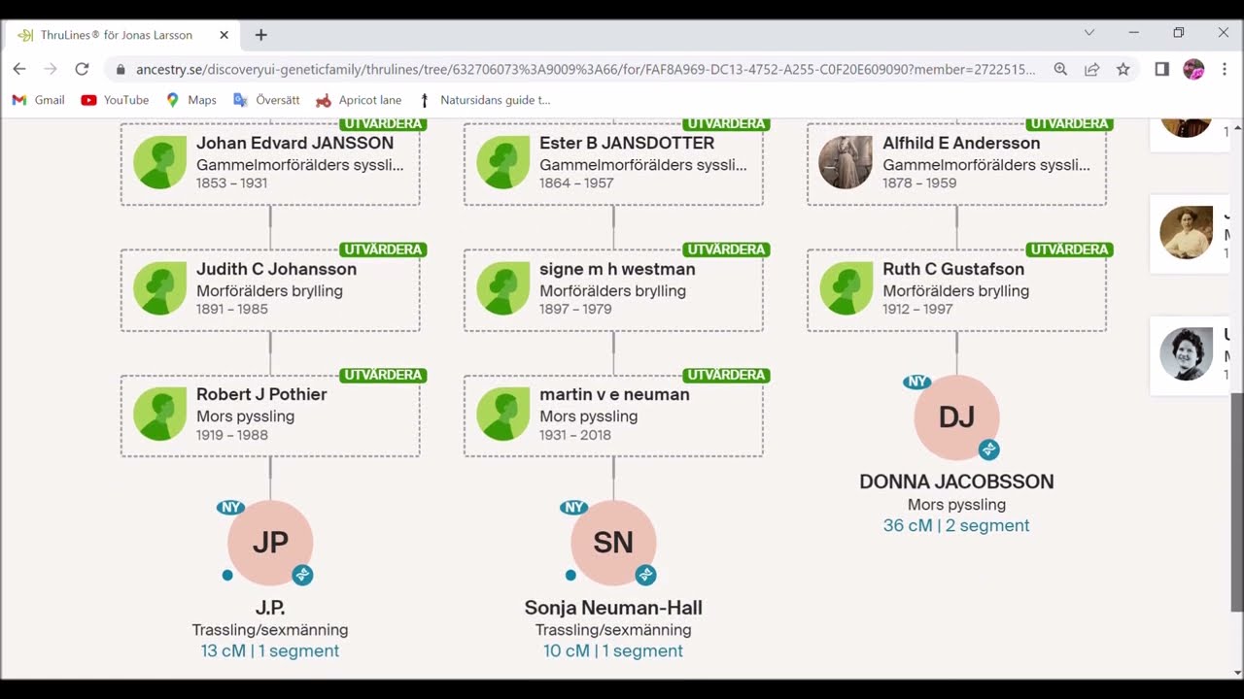Click the blue dot beside JP circle
This screenshot has width=1244, height=699.
227,575
